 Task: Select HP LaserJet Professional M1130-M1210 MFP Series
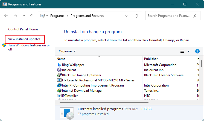click(98, 80)
